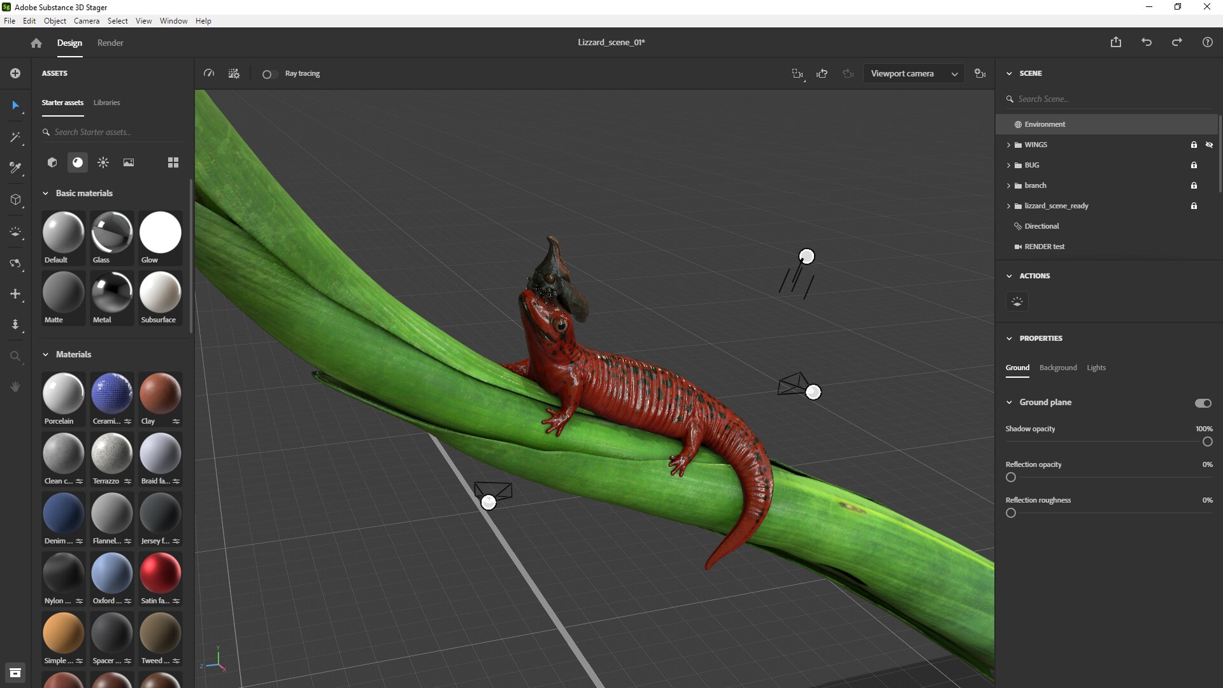Click the Add (plus) icon in left toolbar
The width and height of the screenshot is (1223, 688).
15,73
